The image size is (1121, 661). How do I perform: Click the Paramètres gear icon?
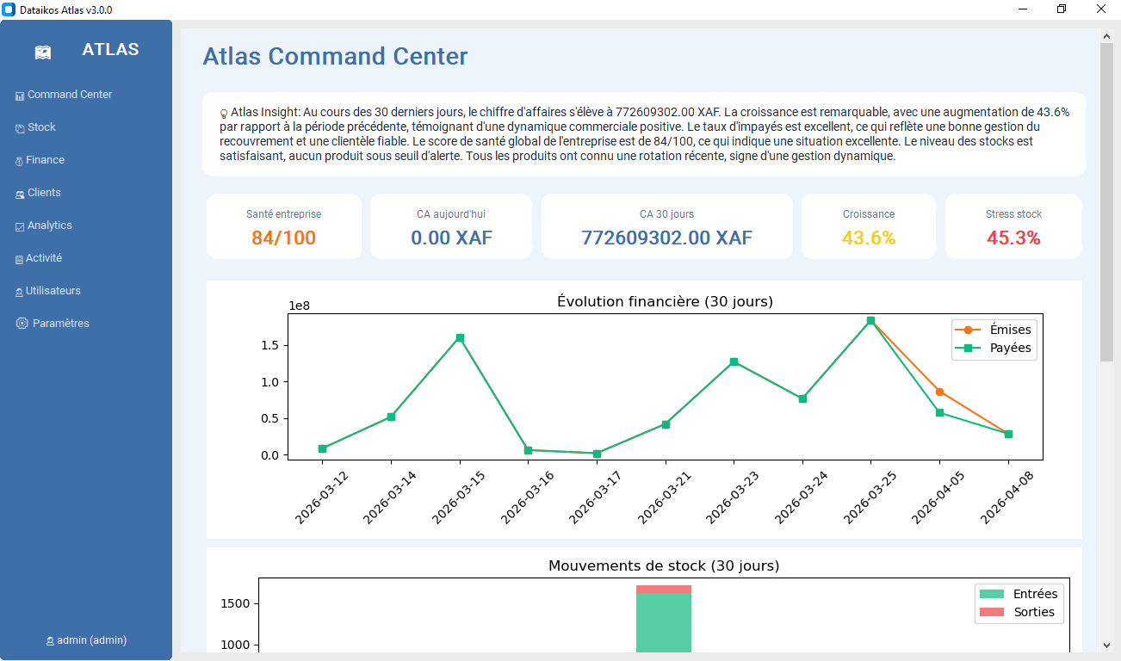click(22, 324)
